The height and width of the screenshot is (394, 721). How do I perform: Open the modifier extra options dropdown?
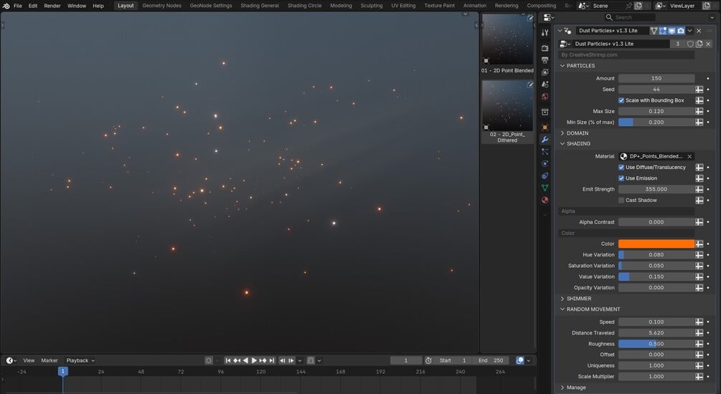point(689,31)
